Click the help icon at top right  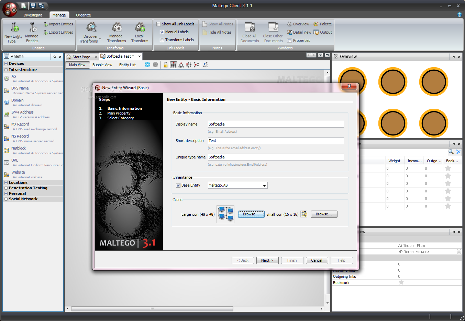coord(460,14)
